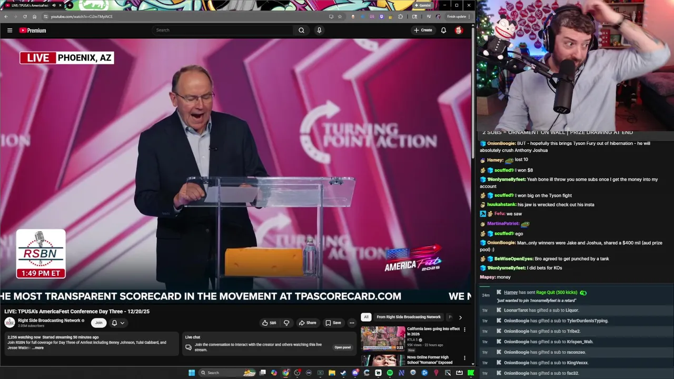674x379 pixels.
Task: Click the Join channel membership button
Action: pyautogui.click(x=98, y=323)
